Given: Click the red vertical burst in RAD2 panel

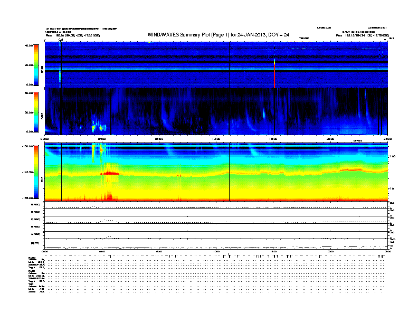Looking at the screenshot, I should click(274, 74).
